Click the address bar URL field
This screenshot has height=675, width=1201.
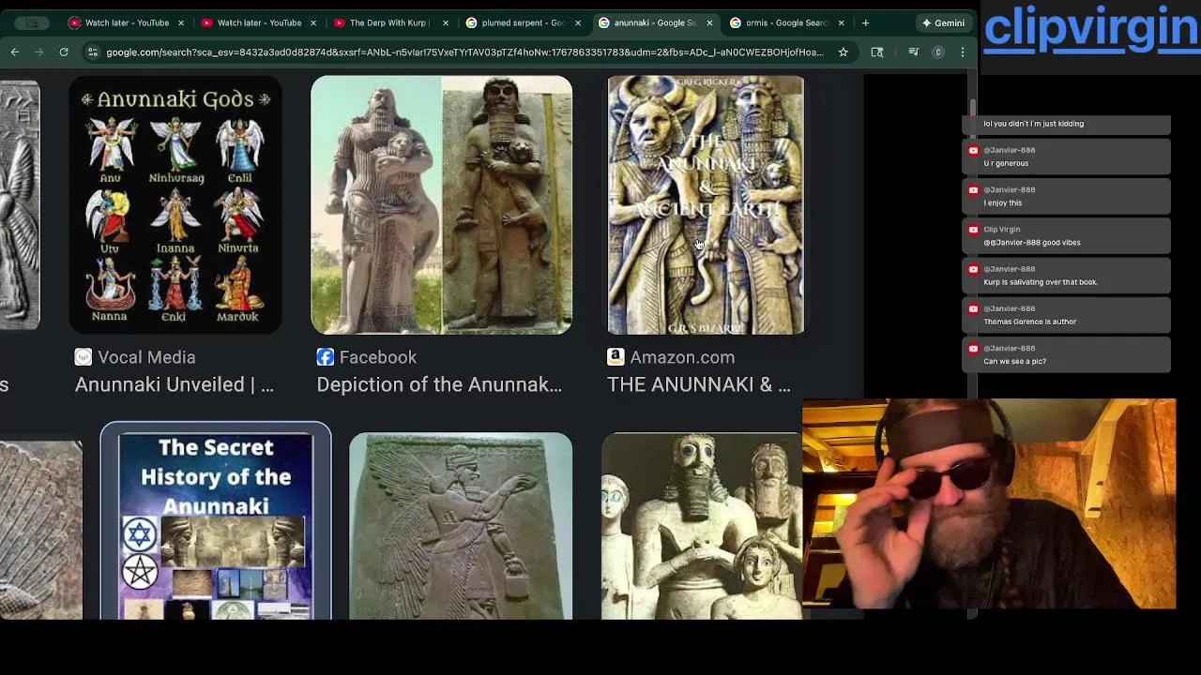[x=464, y=52]
